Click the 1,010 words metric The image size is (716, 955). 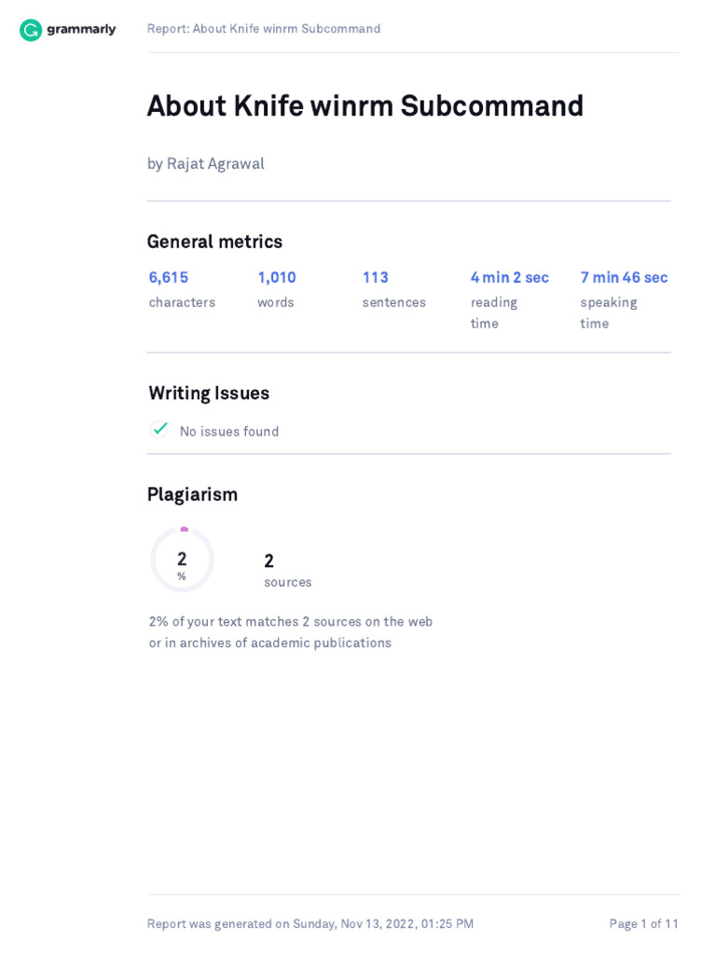[277, 278]
